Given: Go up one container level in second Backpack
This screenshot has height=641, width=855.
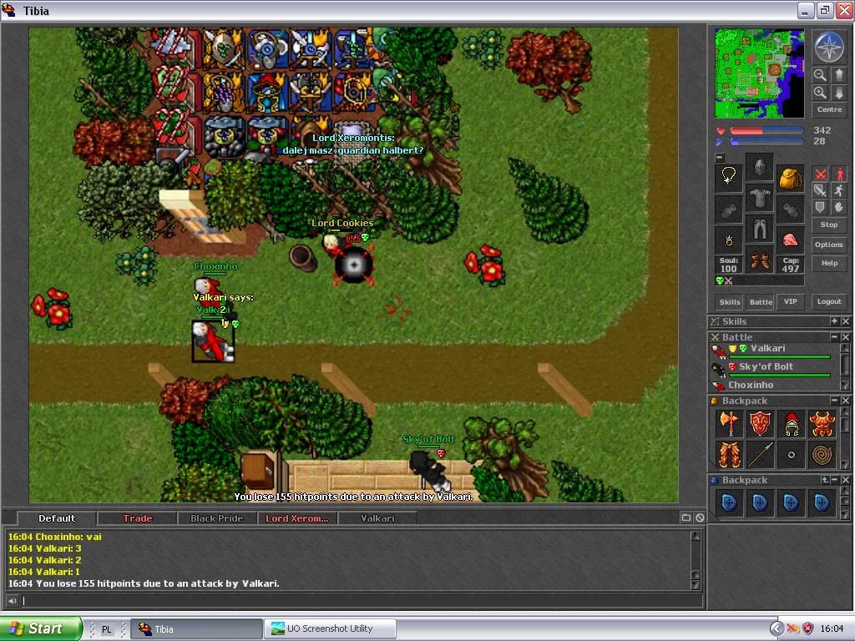Looking at the screenshot, I should pyautogui.click(x=825, y=480).
